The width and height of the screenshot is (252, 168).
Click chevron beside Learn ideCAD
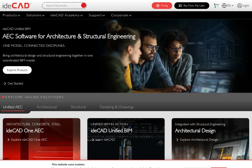click(93, 140)
